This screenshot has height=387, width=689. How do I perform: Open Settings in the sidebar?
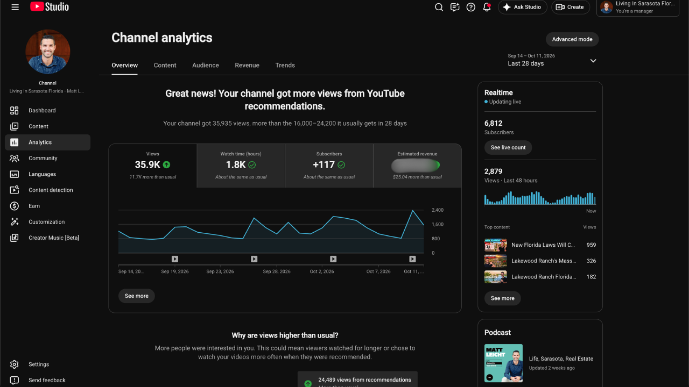47,364
